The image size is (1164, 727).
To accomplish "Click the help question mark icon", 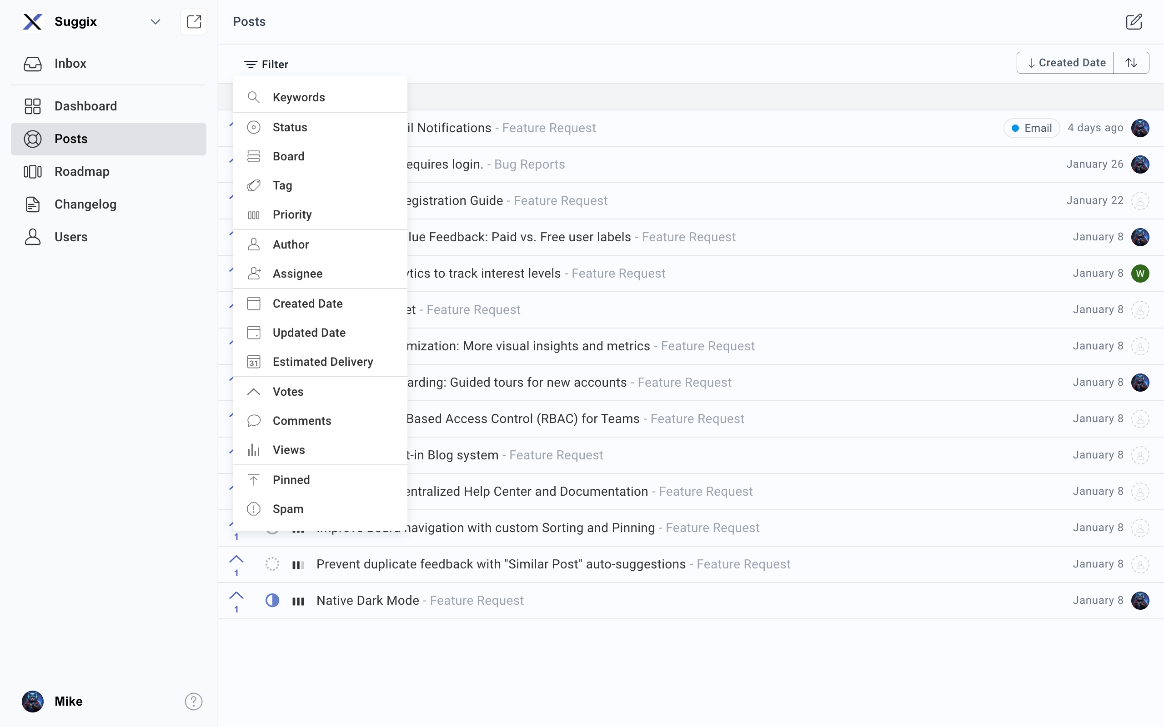I will [193, 701].
